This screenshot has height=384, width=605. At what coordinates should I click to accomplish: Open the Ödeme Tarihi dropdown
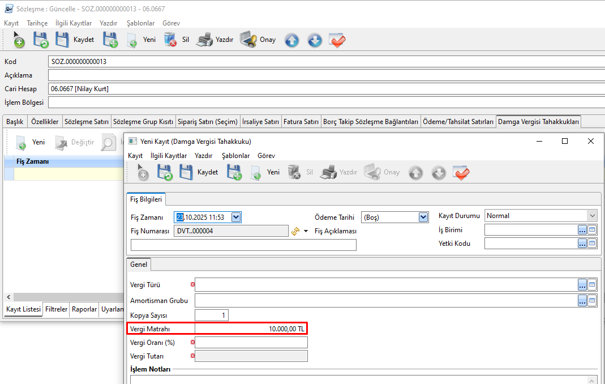(423, 217)
